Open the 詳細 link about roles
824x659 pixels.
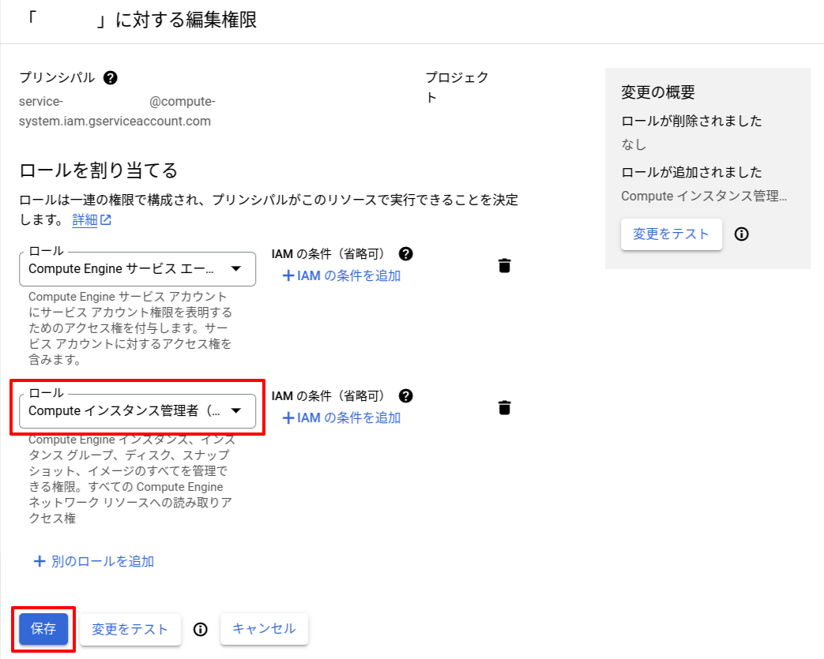[x=92, y=219]
